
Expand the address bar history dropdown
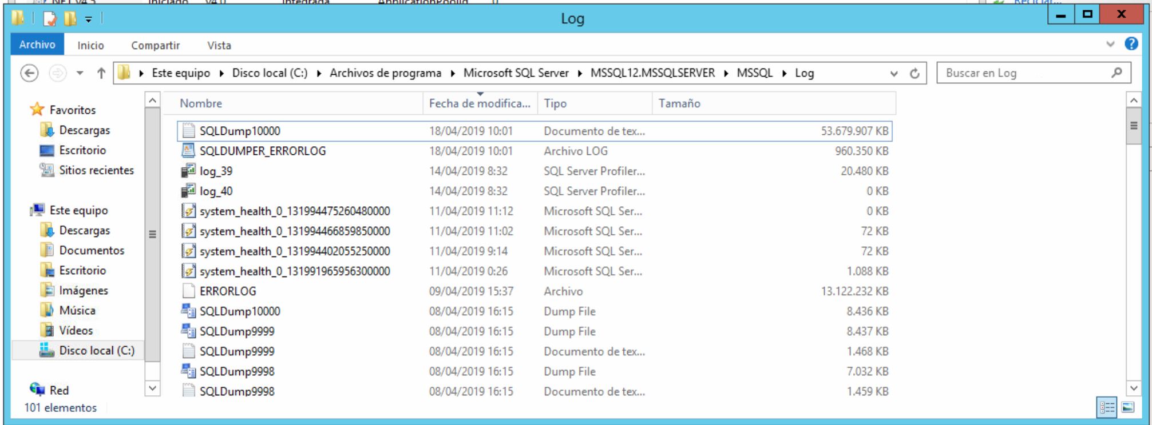894,74
